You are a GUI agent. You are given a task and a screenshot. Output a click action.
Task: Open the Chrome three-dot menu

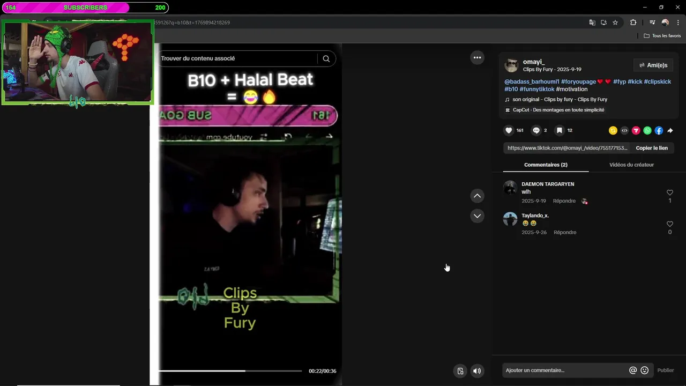click(x=678, y=23)
